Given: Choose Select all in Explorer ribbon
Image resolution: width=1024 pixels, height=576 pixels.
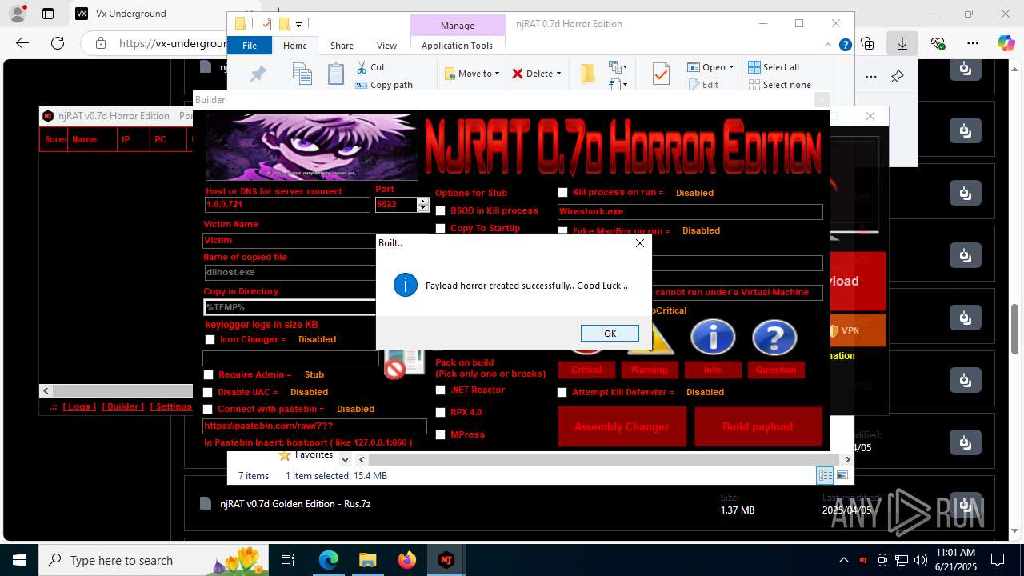Looking at the screenshot, I should tap(774, 67).
